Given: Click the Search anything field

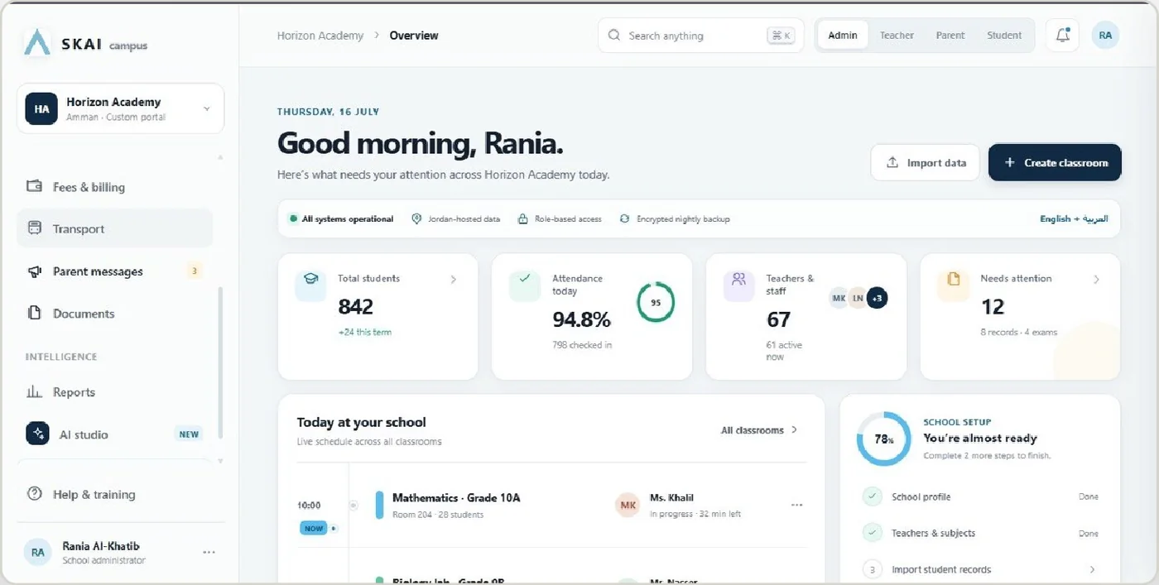Looking at the screenshot, I should [700, 36].
